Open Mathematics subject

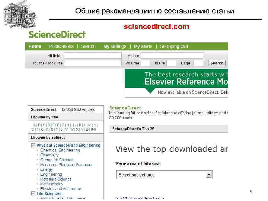coord(51,184)
